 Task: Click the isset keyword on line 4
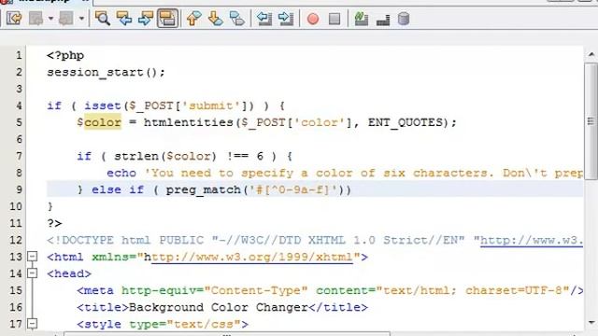pos(103,105)
